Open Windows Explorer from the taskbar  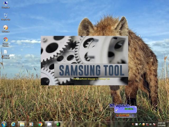pos(22,124)
